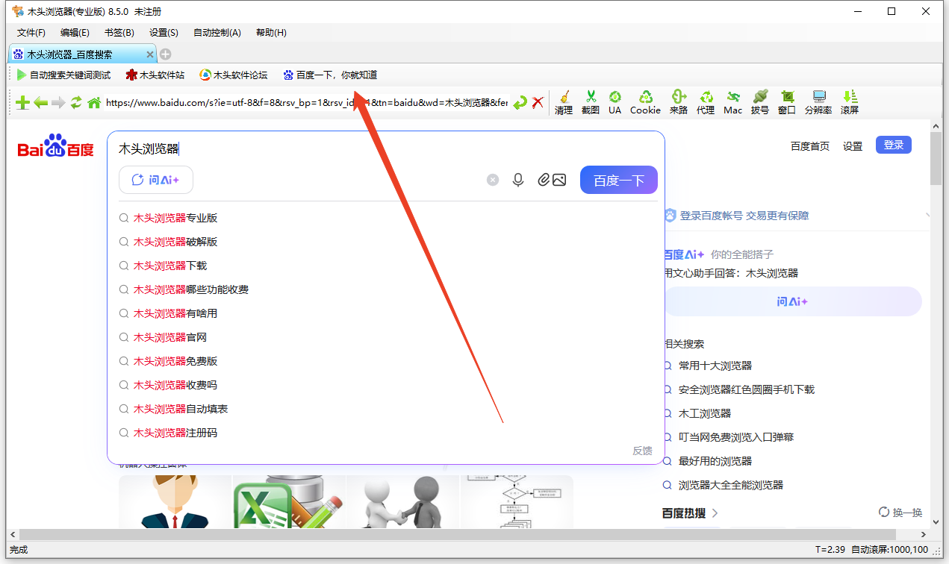This screenshot has width=949, height=564.
Task: Open the UA tool
Action: (614, 103)
